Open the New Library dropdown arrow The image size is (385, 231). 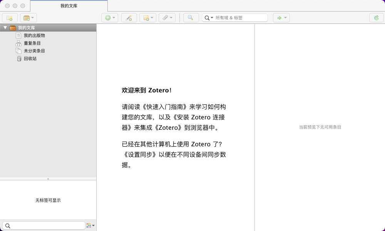[33, 18]
